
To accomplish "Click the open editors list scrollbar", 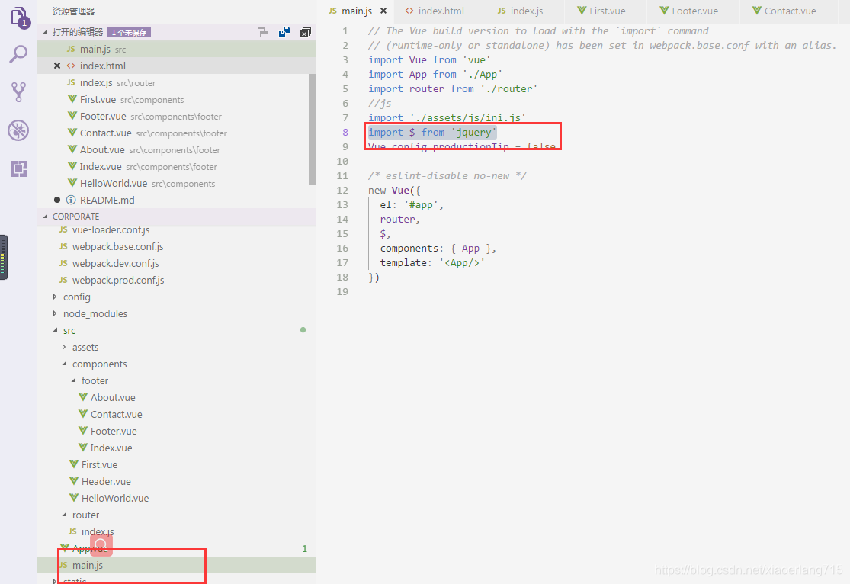I will (313, 129).
